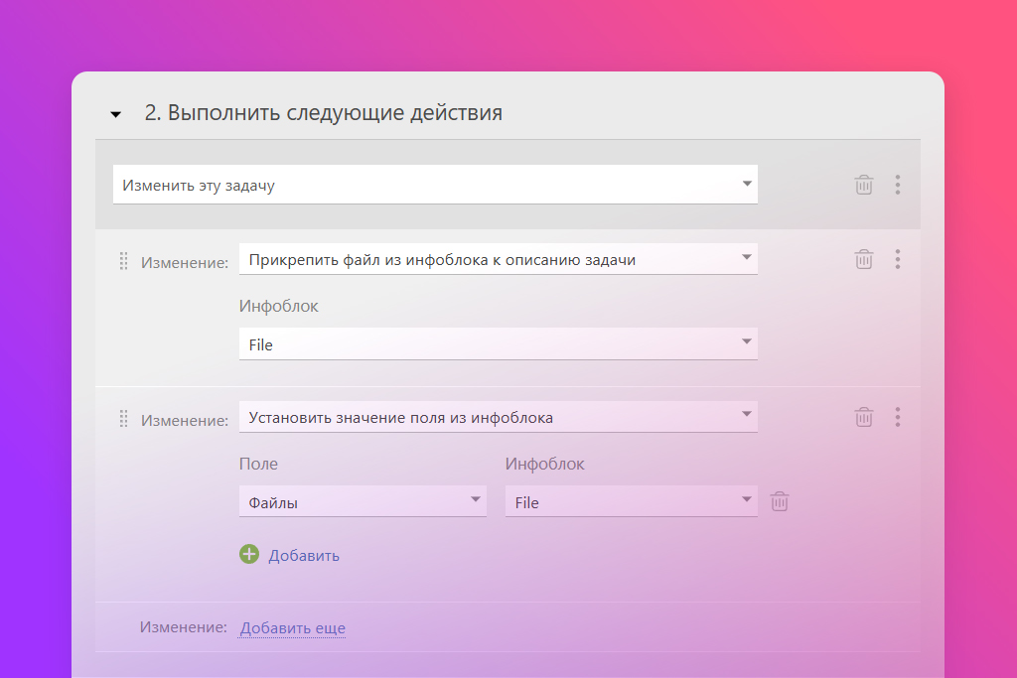The width and height of the screenshot is (1017, 678).
Task: Collapse the "2. Выполнить следующие действия" section arrow
Action: click(x=116, y=115)
